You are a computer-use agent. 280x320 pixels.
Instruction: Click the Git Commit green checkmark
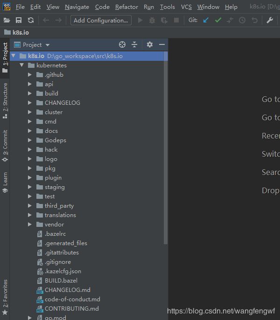218,20
